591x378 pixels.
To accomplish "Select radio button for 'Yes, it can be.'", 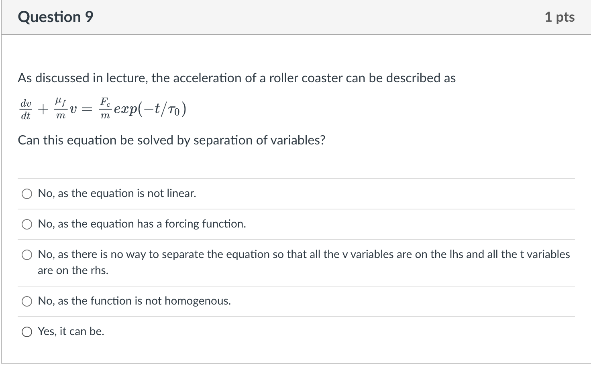I will pyautogui.click(x=26, y=332).
